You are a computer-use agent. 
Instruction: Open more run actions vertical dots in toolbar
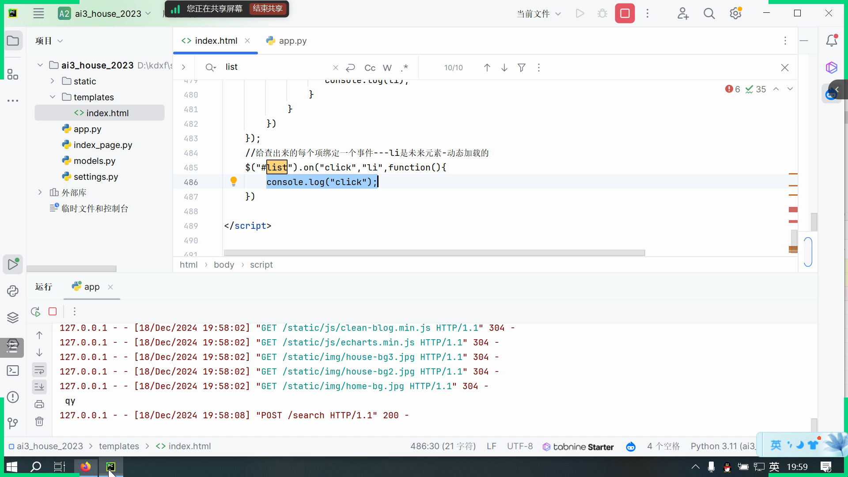(x=647, y=13)
